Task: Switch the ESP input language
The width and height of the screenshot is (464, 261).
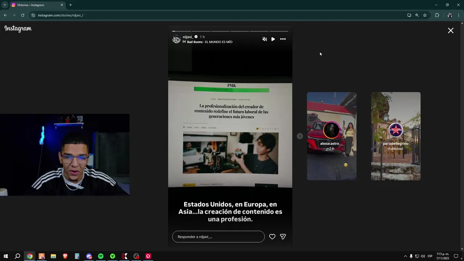Action: [430, 256]
